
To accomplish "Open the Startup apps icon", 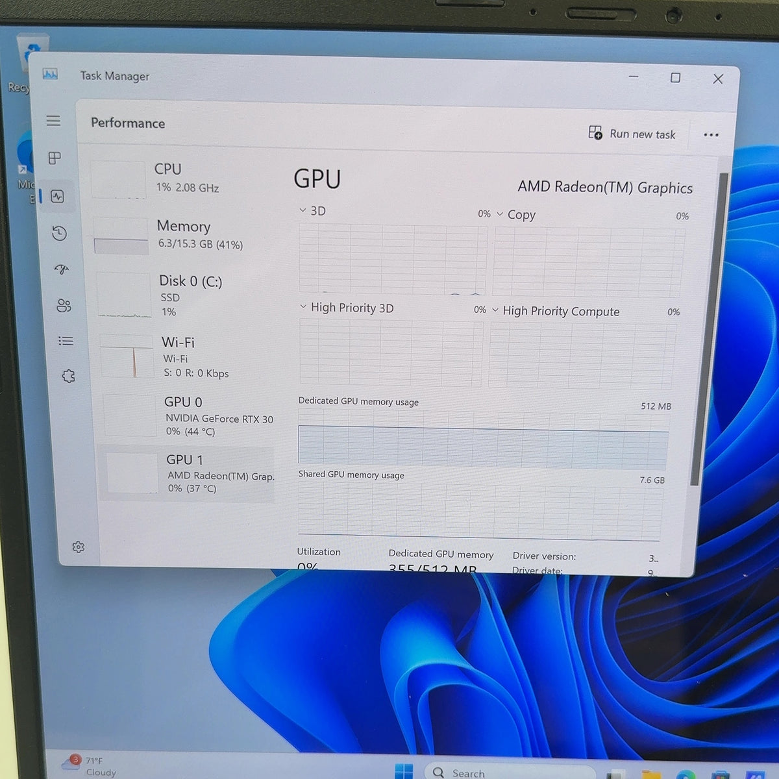I will (x=62, y=269).
